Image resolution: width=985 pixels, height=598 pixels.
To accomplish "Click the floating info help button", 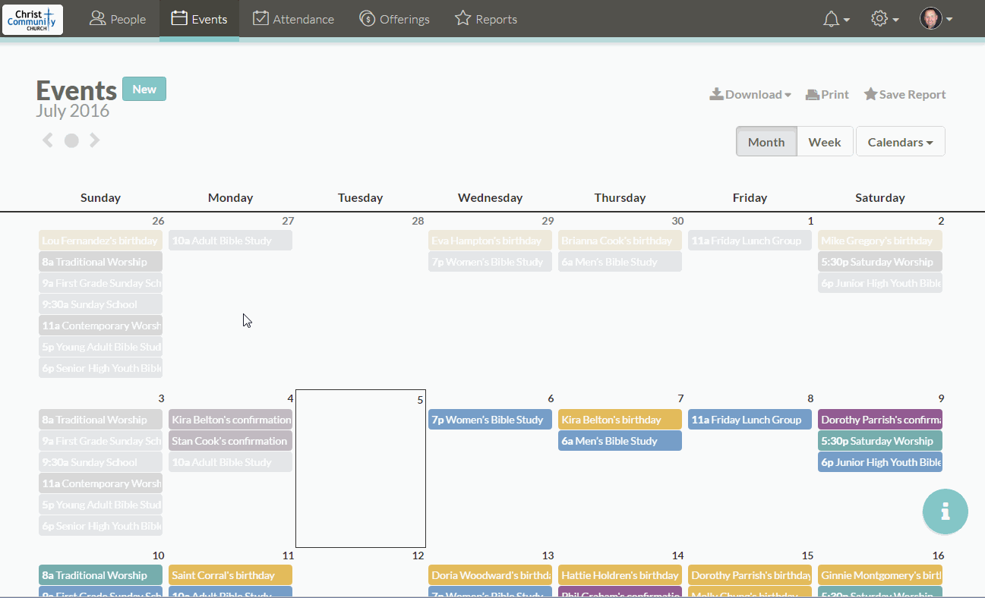I will click(x=945, y=511).
